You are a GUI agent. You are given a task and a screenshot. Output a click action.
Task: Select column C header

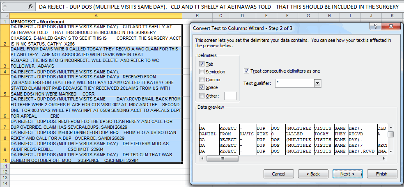point(221,16)
